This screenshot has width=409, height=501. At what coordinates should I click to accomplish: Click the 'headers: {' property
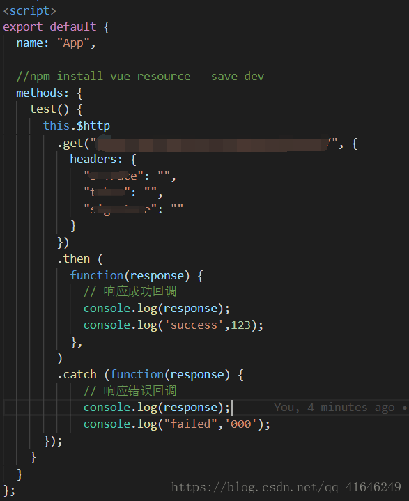(x=103, y=159)
